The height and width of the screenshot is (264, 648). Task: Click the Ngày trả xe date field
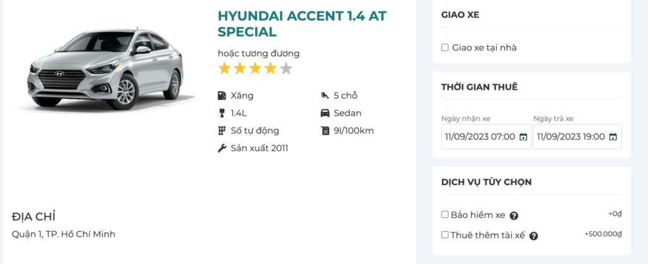tap(571, 136)
